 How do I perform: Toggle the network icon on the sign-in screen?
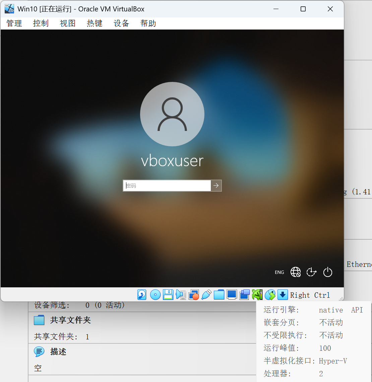pos(295,272)
